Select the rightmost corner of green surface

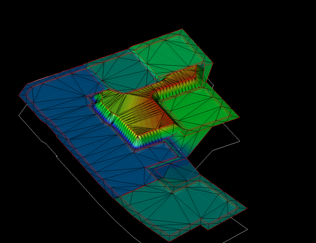239,117
